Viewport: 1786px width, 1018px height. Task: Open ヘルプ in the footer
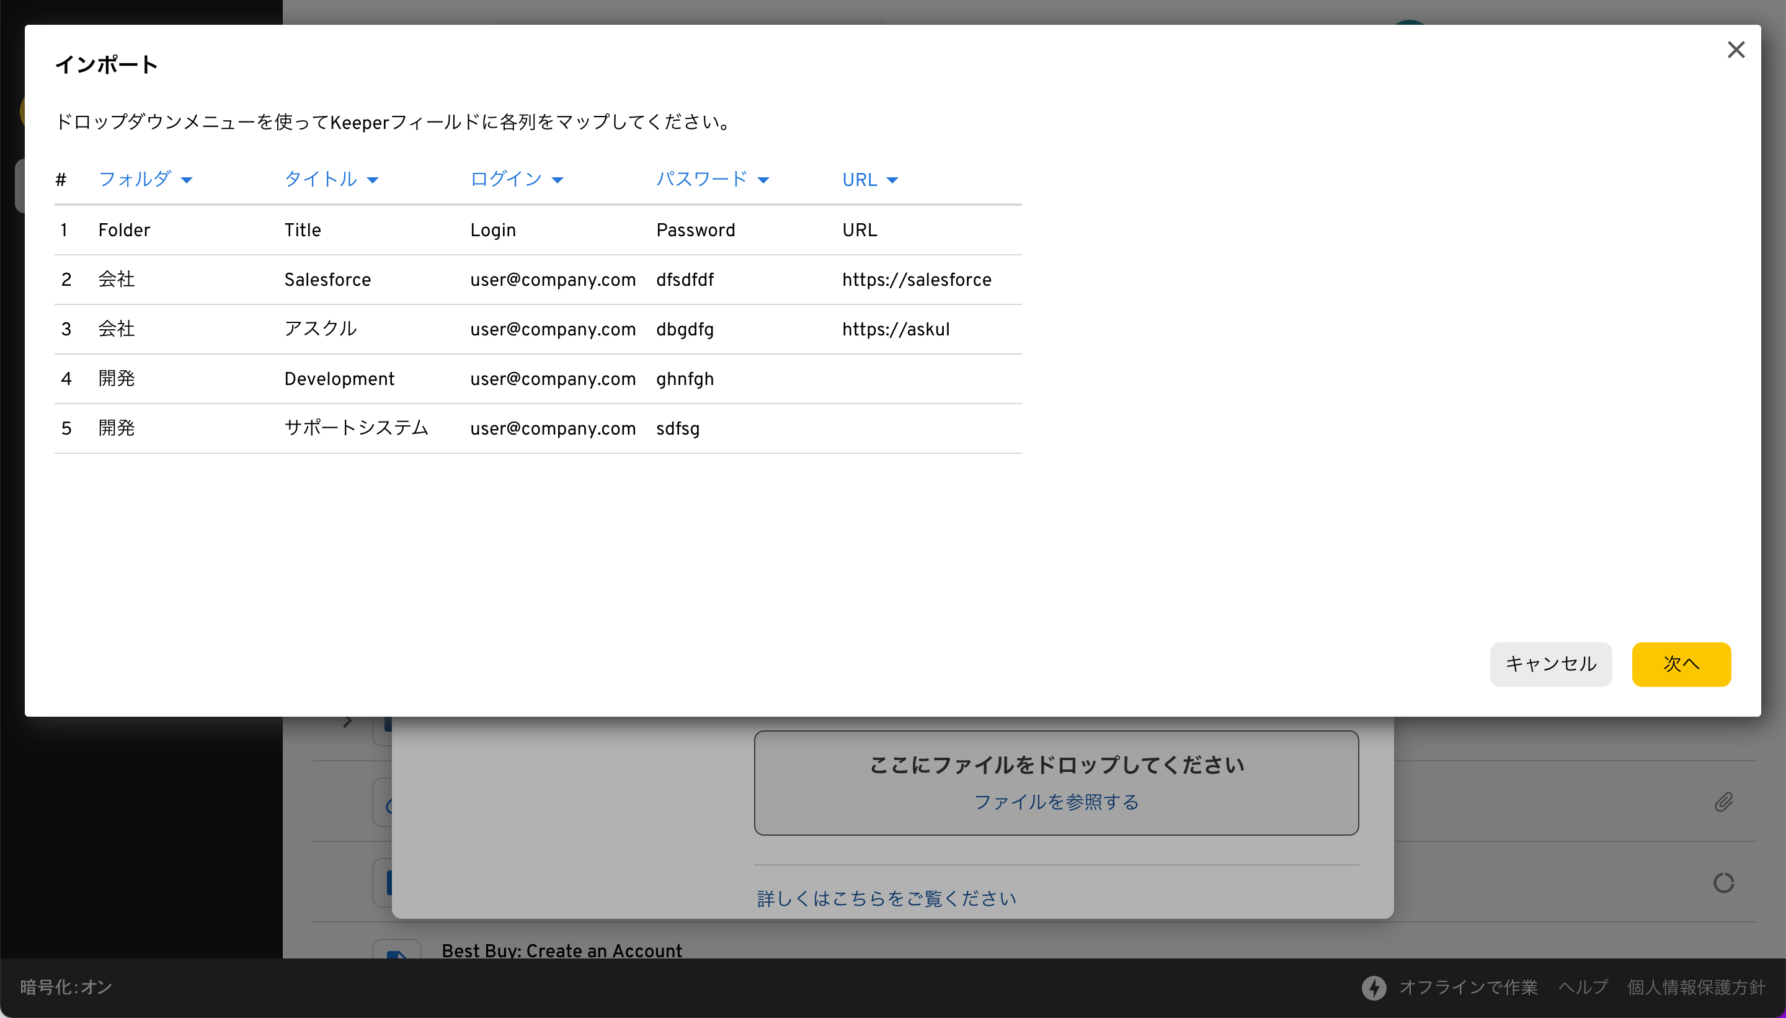(1583, 987)
